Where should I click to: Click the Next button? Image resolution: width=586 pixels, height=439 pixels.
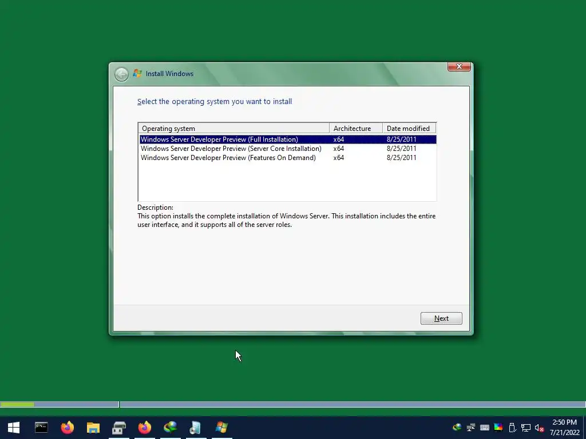[x=441, y=318]
